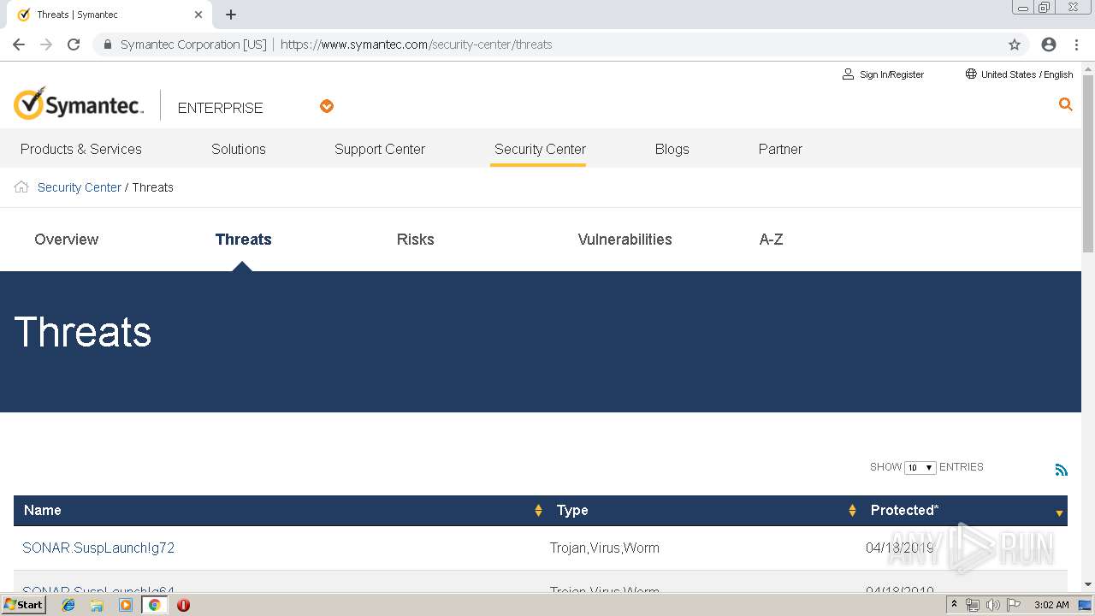Click the browser forward arrow

point(46,44)
